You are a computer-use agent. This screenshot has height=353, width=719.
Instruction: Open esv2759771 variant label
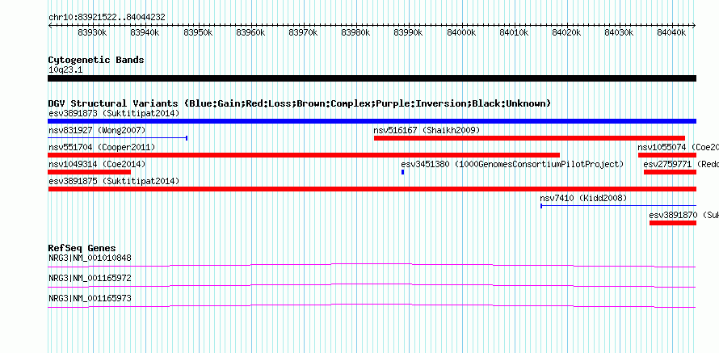(x=681, y=164)
